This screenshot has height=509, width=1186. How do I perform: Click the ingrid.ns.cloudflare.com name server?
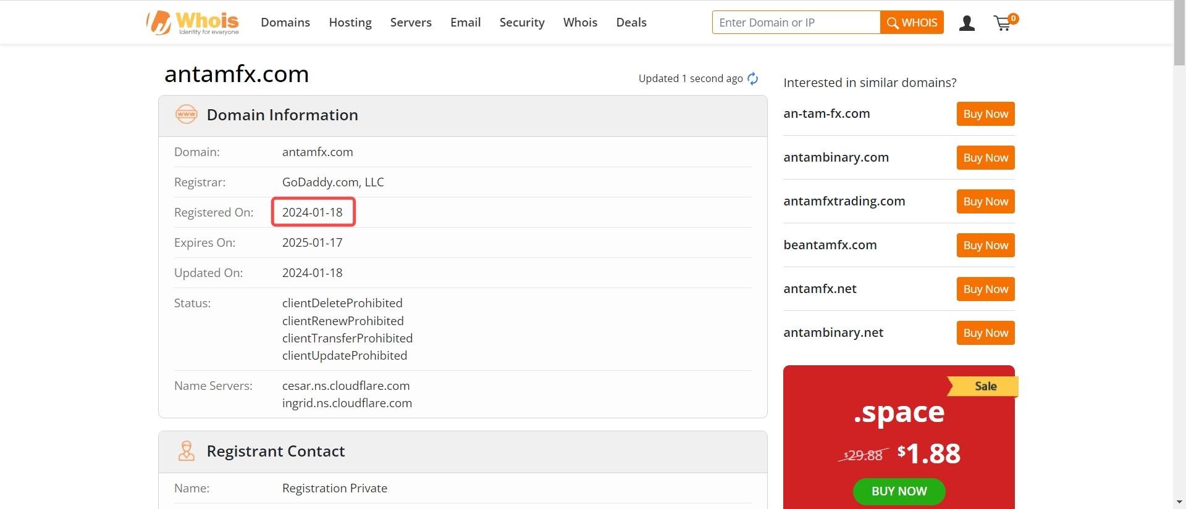(347, 403)
